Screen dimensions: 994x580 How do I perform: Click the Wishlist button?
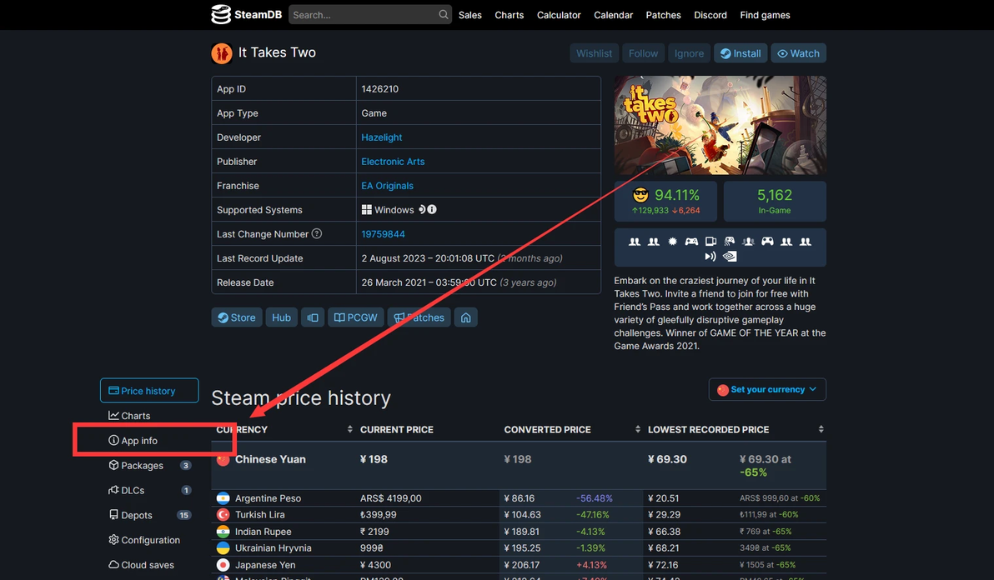tap(594, 53)
